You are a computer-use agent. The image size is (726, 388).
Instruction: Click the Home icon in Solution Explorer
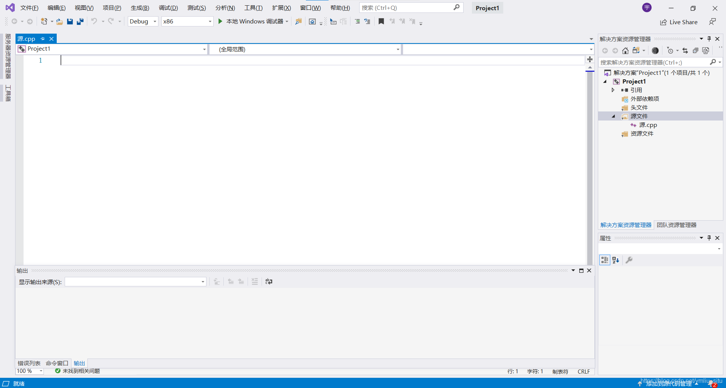pos(625,51)
